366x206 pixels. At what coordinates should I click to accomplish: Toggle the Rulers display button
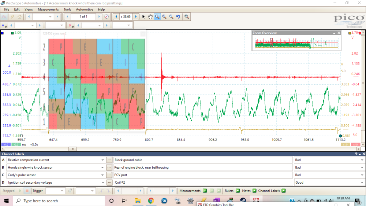click(238, 191)
